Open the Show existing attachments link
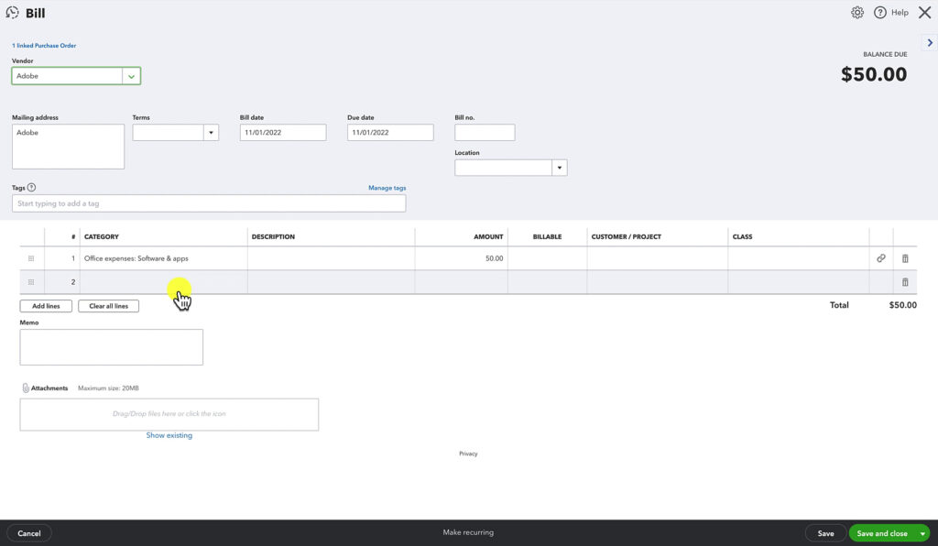This screenshot has height=546, width=938. [169, 434]
